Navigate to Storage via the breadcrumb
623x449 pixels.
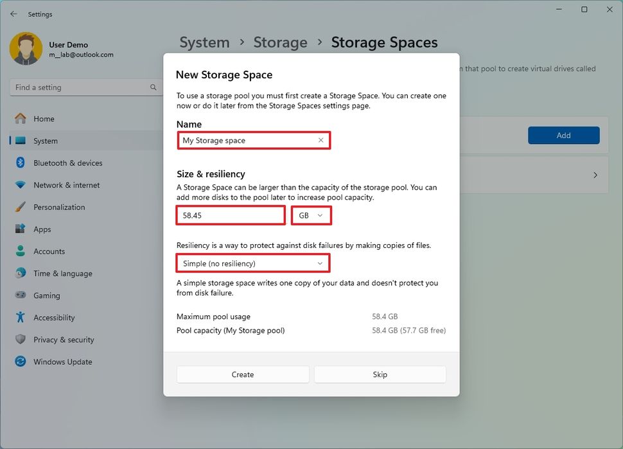pos(280,42)
